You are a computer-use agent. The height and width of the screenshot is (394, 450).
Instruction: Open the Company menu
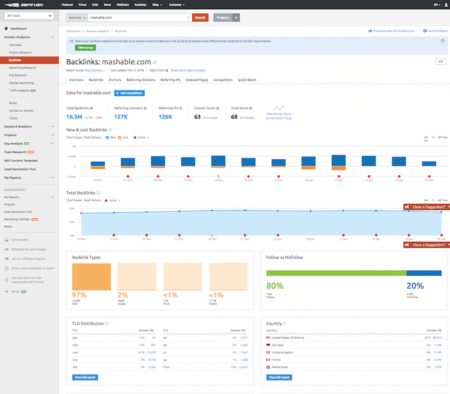tap(177, 4)
